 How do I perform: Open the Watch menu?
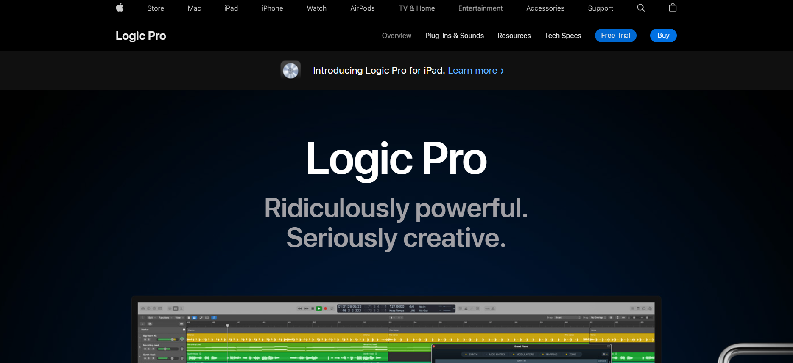pos(317,8)
